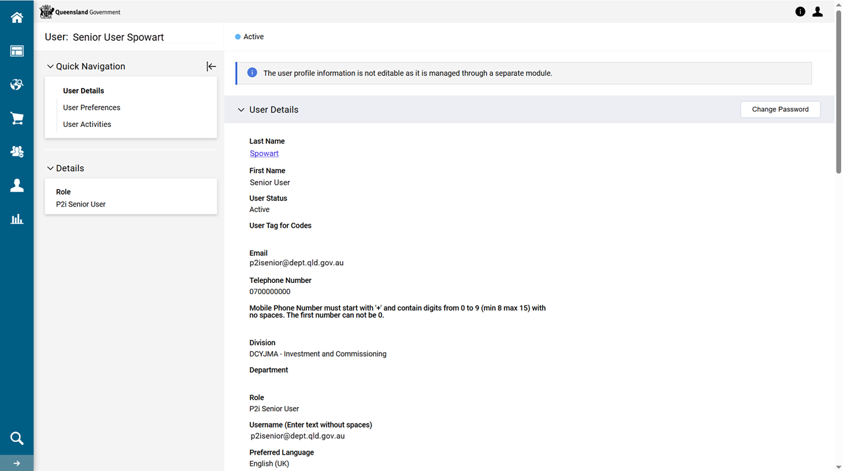Viewport: 843px width, 471px height.
Task: Open the globe sourcing icon in sidebar
Action: click(x=16, y=85)
